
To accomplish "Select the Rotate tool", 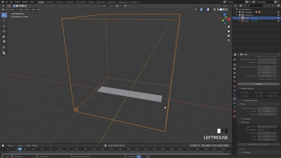I will [x=4, y=31].
